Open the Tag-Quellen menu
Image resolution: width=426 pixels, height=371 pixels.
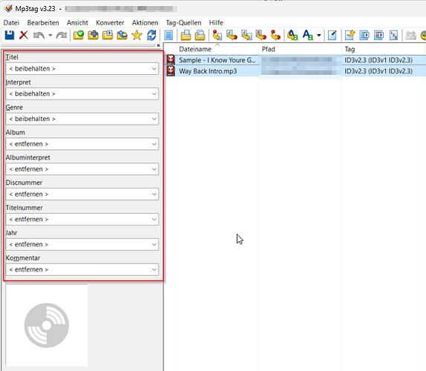(183, 23)
